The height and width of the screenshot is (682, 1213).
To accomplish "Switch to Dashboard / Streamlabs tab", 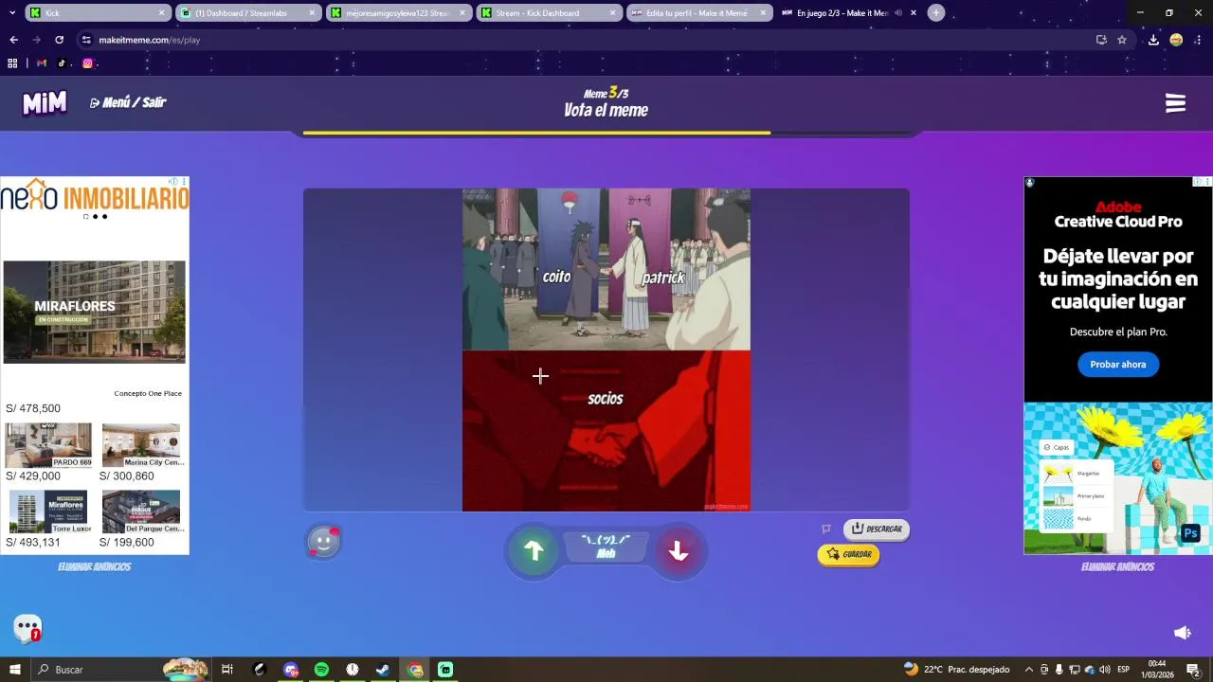I will [x=246, y=13].
